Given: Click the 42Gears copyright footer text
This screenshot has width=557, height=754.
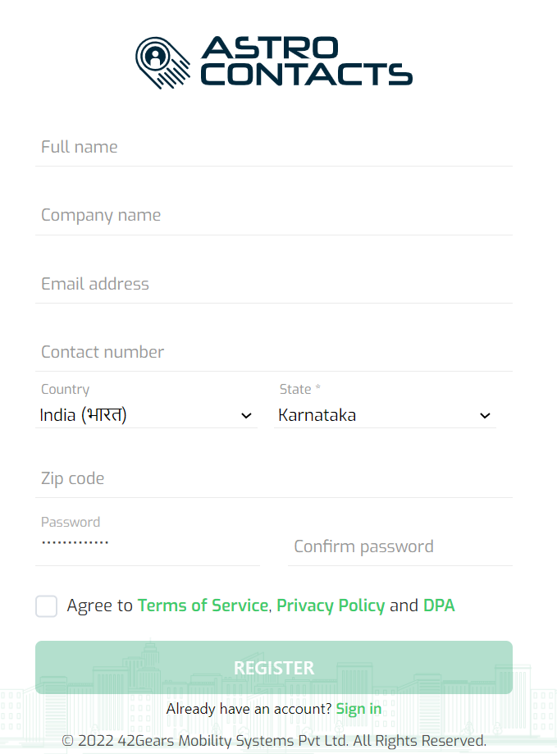Looking at the screenshot, I should [x=274, y=741].
